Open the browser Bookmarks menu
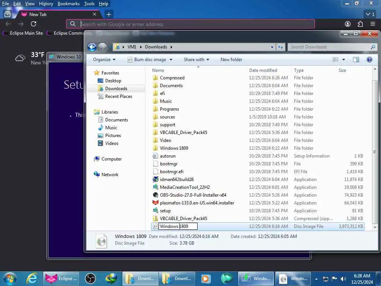381x286 pixels. tap(68, 4)
